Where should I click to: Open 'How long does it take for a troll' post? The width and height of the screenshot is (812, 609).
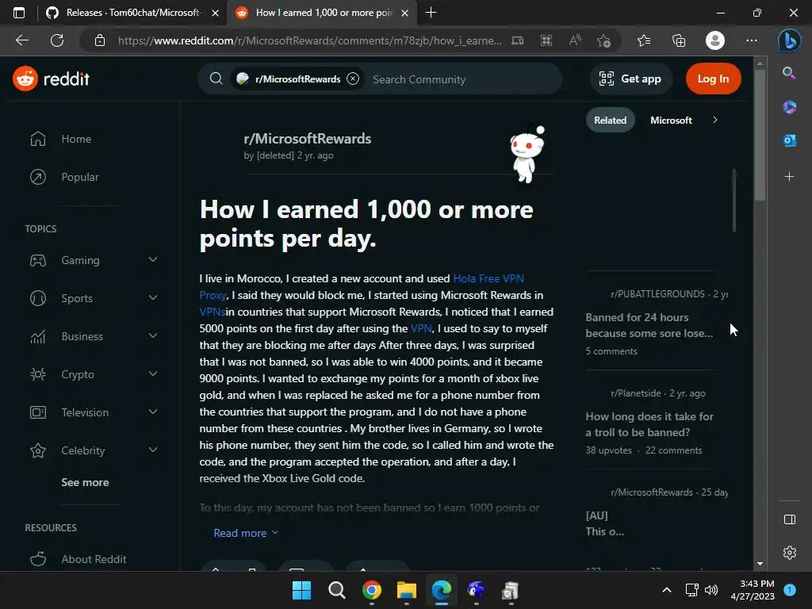[x=649, y=425]
